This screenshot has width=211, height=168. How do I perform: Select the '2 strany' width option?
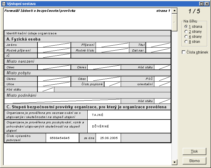[186, 32]
